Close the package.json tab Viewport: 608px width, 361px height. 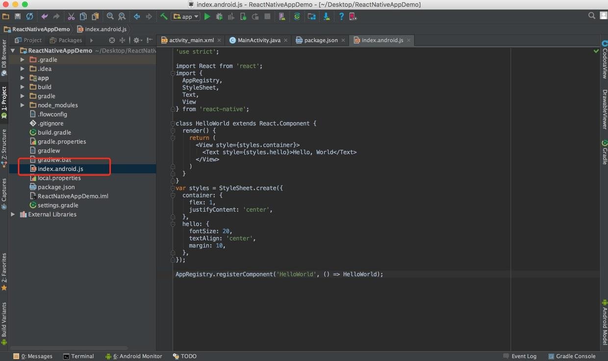click(343, 40)
